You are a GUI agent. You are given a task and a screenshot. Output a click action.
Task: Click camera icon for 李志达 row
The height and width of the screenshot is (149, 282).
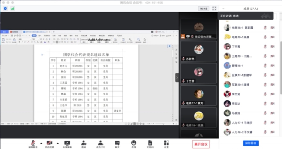tap(273, 104)
